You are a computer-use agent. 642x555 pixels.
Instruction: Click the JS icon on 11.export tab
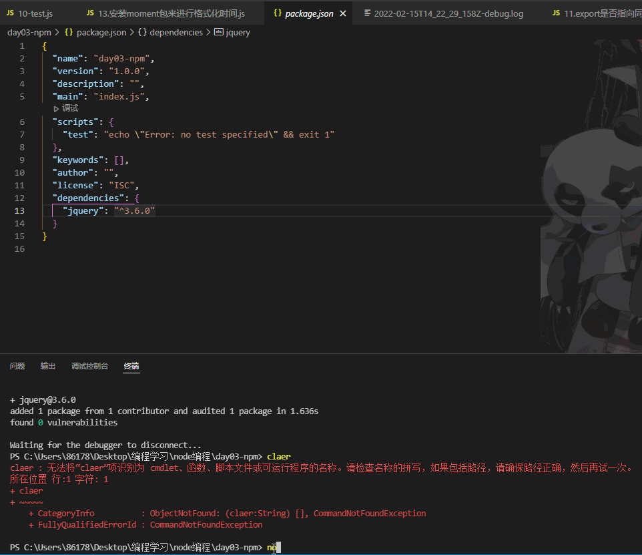click(556, 13)
